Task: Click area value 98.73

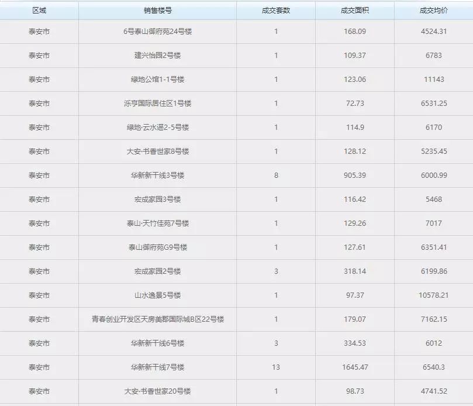Action: [x=355, y=391]
